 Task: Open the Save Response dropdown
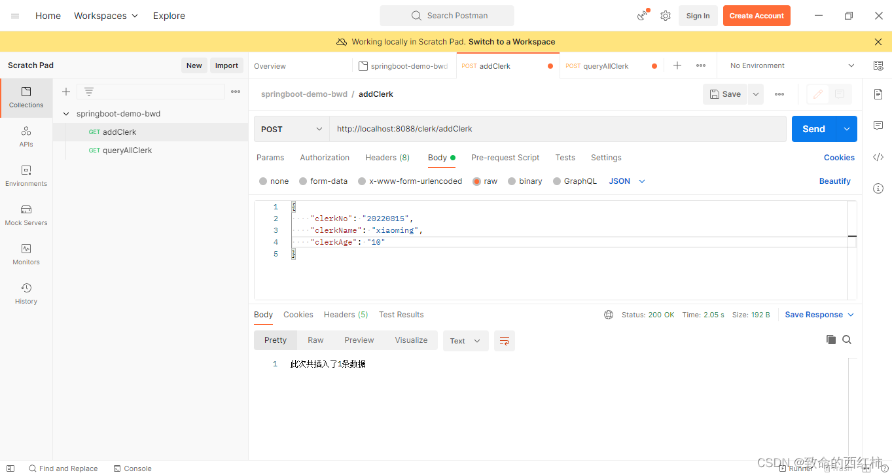point(819,315)
